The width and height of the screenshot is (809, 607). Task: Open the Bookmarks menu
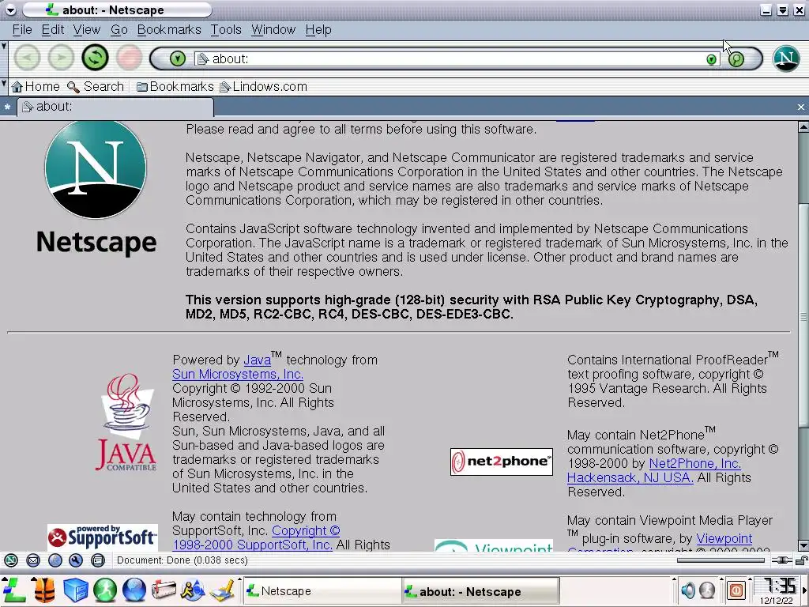tap(169, 30)
